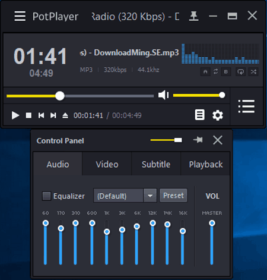The width and height of the screenshot is (267, 280).
Task: Click the 320kbps bitrate info
Action: pyautogui.click(x=115, y=70)
